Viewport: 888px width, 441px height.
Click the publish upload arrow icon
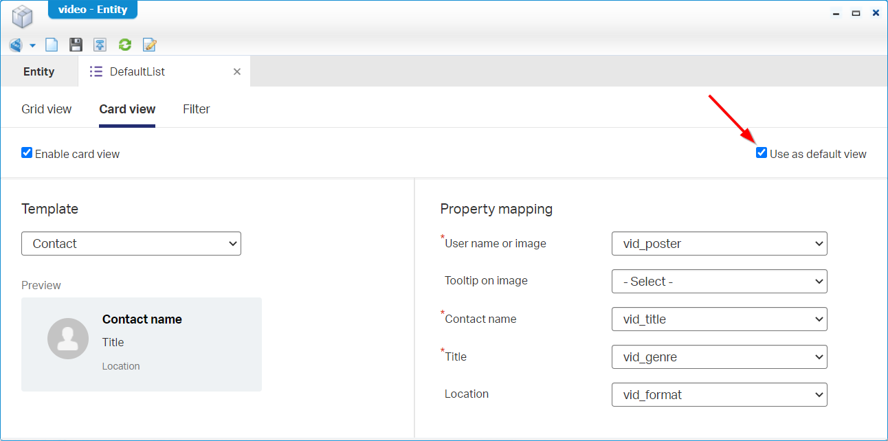[100, 45]
